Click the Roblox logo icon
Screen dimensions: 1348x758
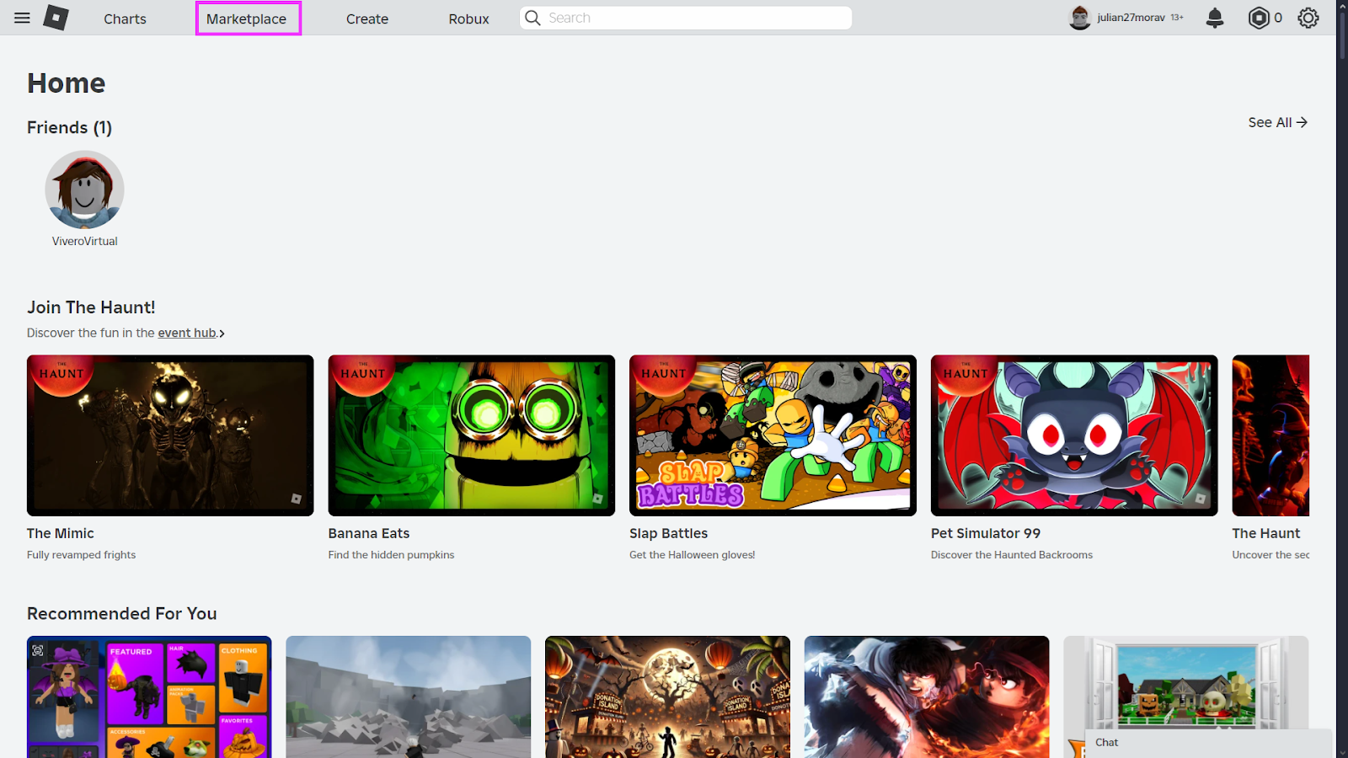pyautogui.click(x=56, y=18)
